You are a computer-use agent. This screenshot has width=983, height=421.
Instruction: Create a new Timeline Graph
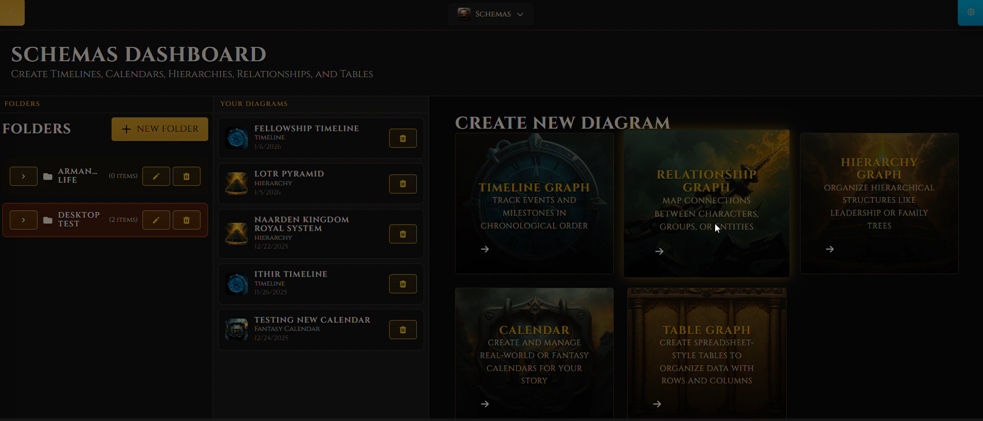pyautogui.click(x=534, y=204)
